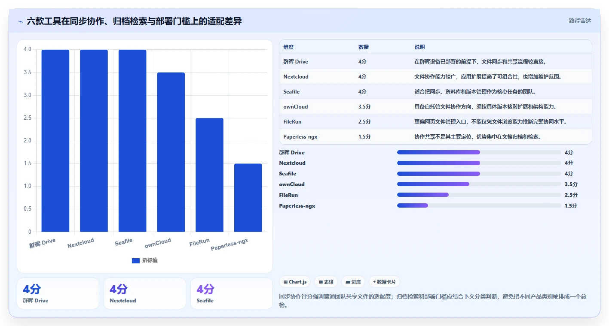Image resolution: width=609 pixels, height=326 pixels.
Task: Click the ownCloud cell in the table
Action: [x=296, y=107]
